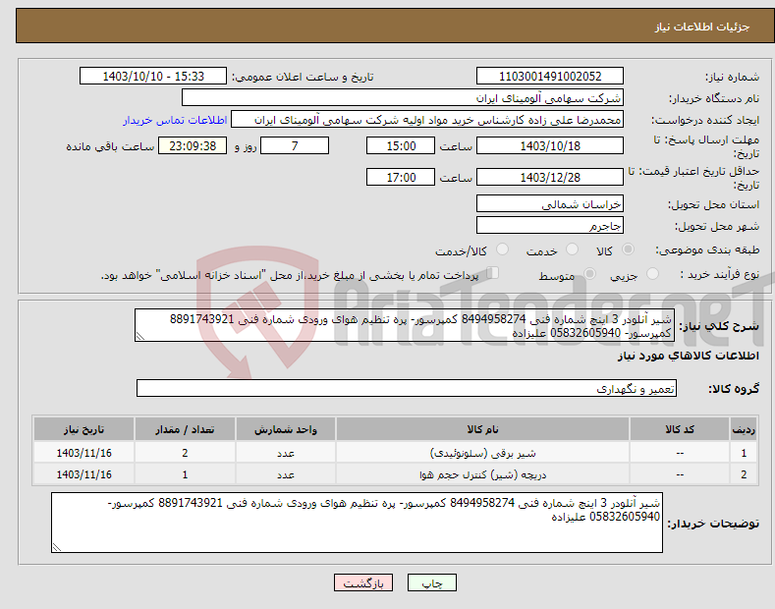Click the goods group field تعمیر و نگهداری

pyautogui.click(x=407, y=389)
